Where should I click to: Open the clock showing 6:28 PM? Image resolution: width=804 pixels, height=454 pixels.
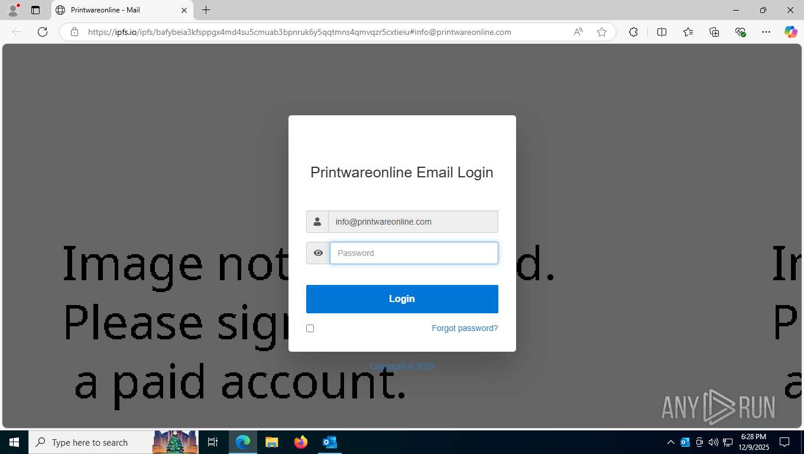coord(753,442)
